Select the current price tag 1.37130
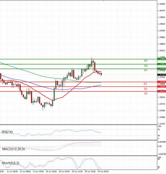 pyautogui.click(x=162, y=75)
